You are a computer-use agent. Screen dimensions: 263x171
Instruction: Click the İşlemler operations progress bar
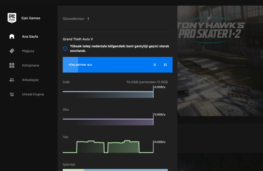point(115,170)
